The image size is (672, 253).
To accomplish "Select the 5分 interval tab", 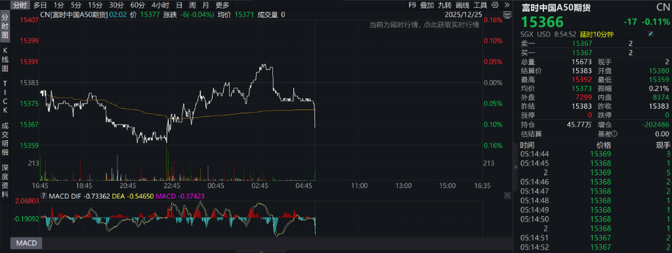I will [x=76, y=5].
